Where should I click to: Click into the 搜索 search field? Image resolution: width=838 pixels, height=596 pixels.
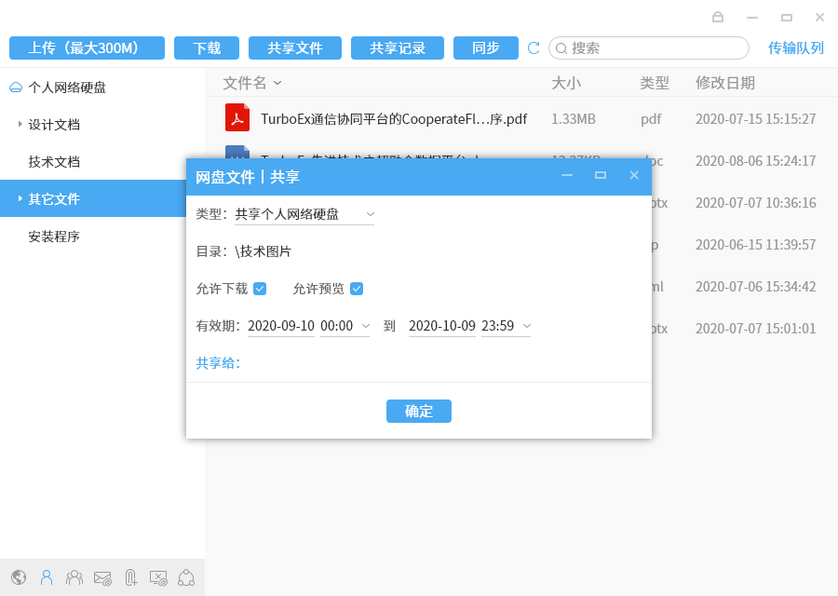point(652,48)
